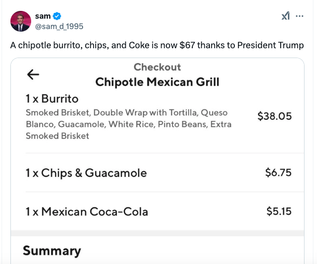Click the Summary section heading

(x=52, y=251)
